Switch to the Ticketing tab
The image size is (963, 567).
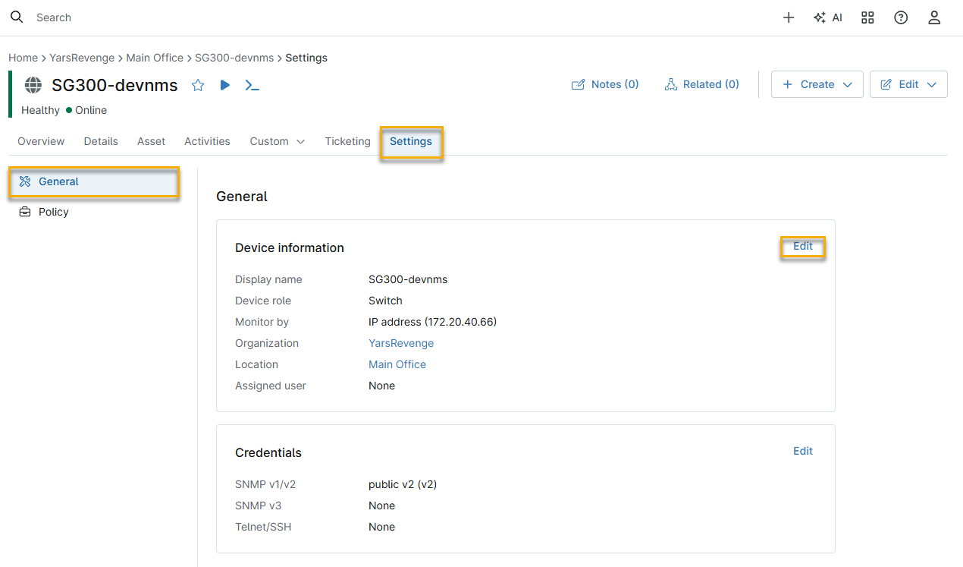point(347,141)
